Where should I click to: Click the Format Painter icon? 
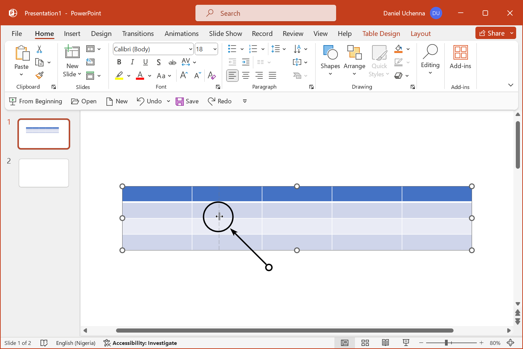click(39, 75)
